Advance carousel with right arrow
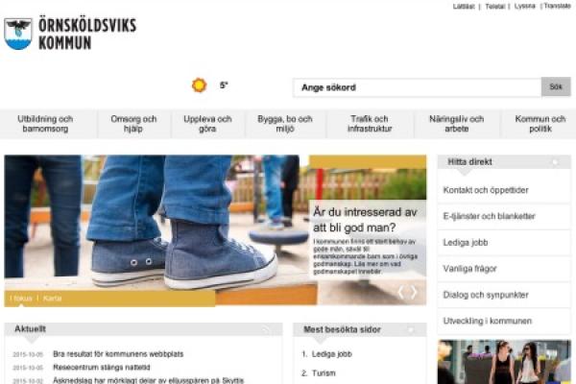The width and height of the screenshot is (576, 384). [x=415, y=292]
